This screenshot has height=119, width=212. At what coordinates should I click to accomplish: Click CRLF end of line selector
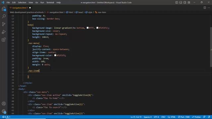pos(163,117)
